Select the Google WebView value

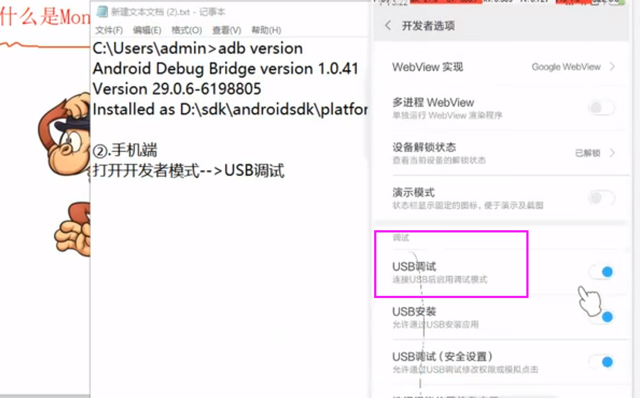click(566, 67)
